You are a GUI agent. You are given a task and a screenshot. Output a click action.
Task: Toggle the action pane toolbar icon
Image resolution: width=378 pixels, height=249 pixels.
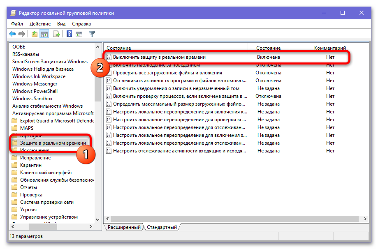coord(79,34)
